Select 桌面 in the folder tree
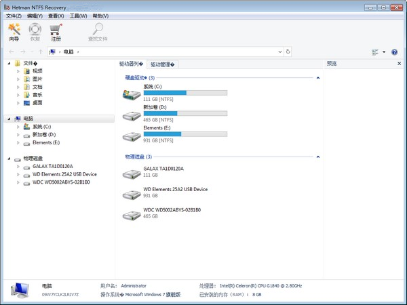The height and width of the screenshot is (305, 407). [37, 103]
